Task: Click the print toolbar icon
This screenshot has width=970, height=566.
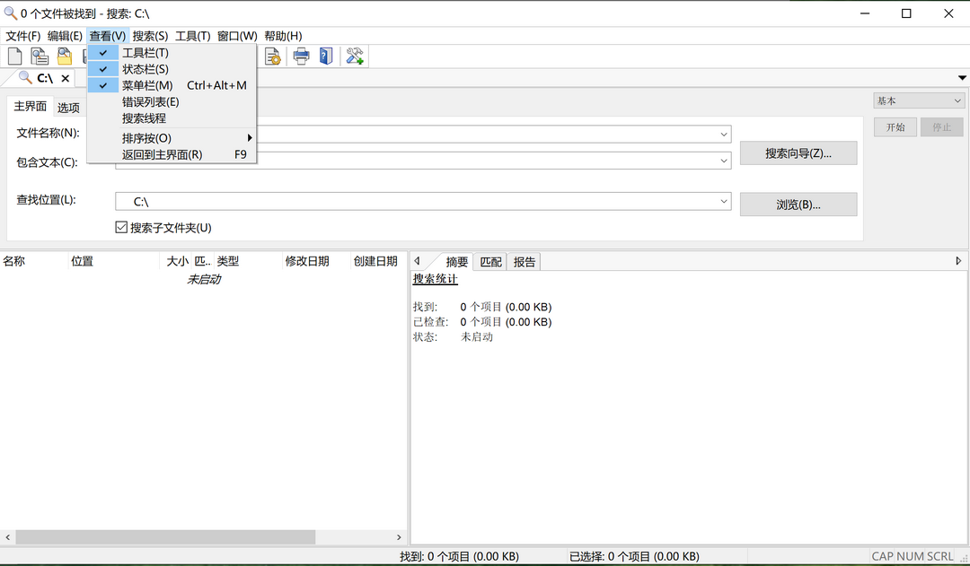Action: (299, 56)
